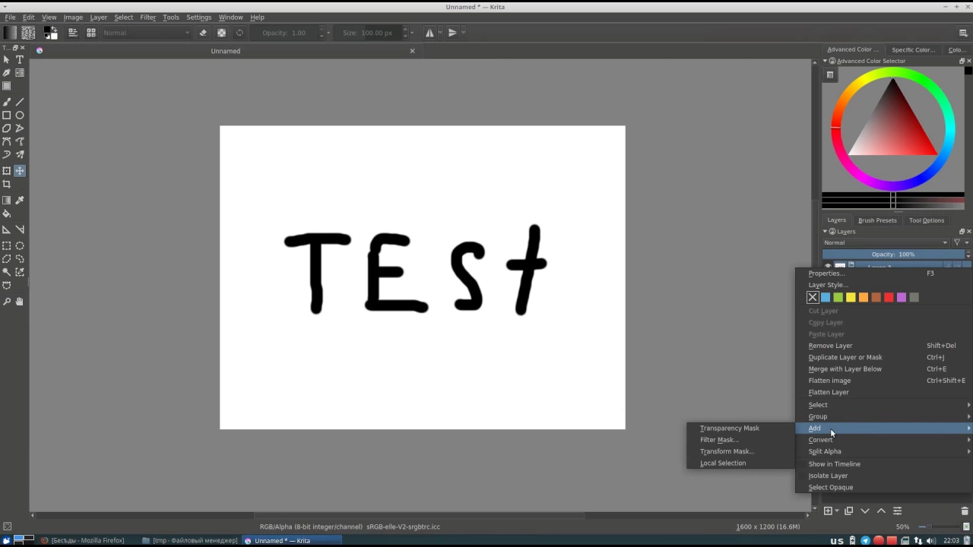Screen dimensions: 973x547
Task: Select the Crop tool
Action: [7, 184]
